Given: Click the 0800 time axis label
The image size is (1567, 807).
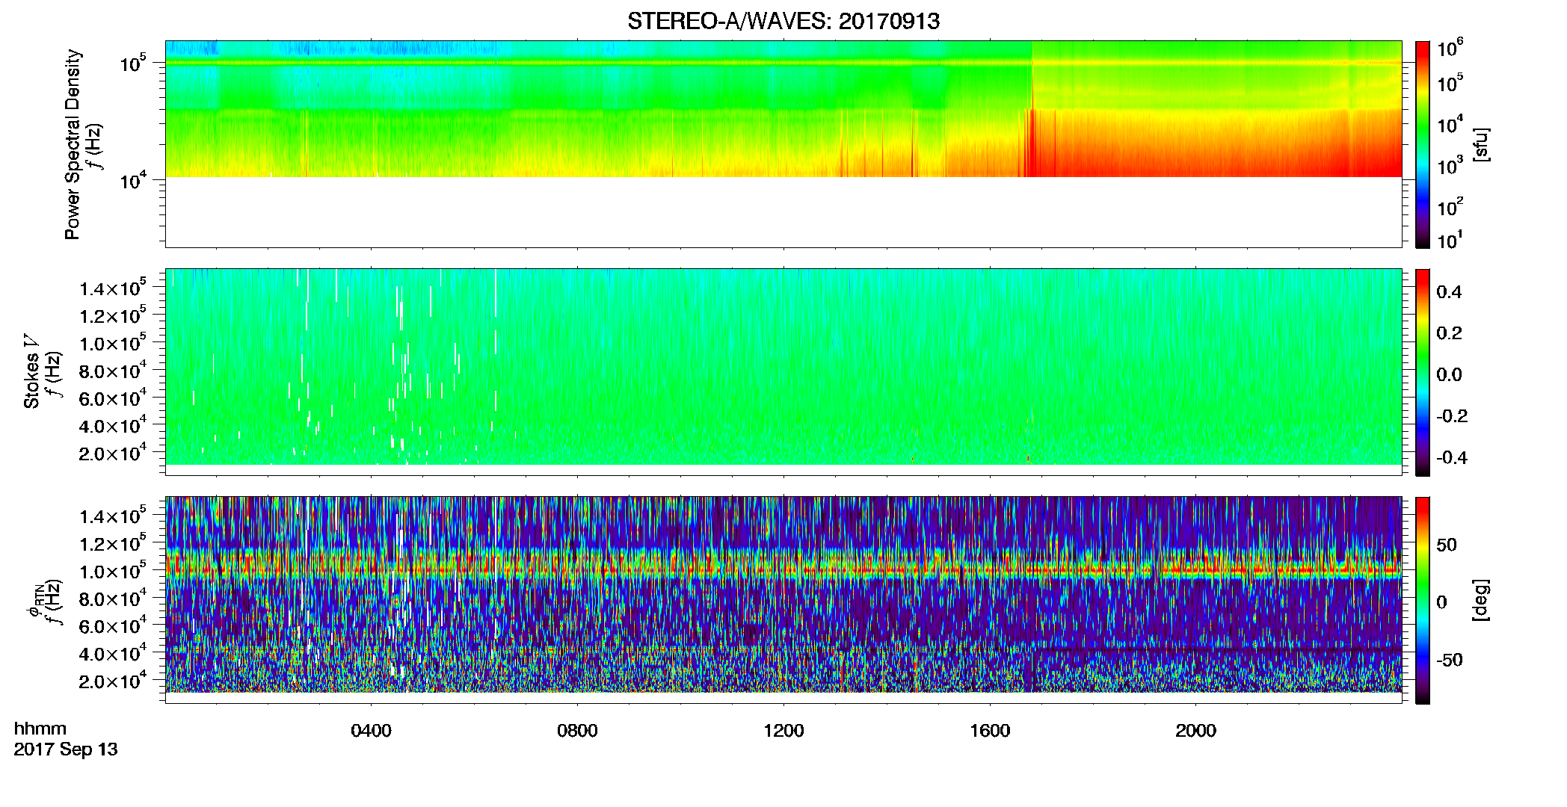Looking at the screenshot, I should coord(577,731).
